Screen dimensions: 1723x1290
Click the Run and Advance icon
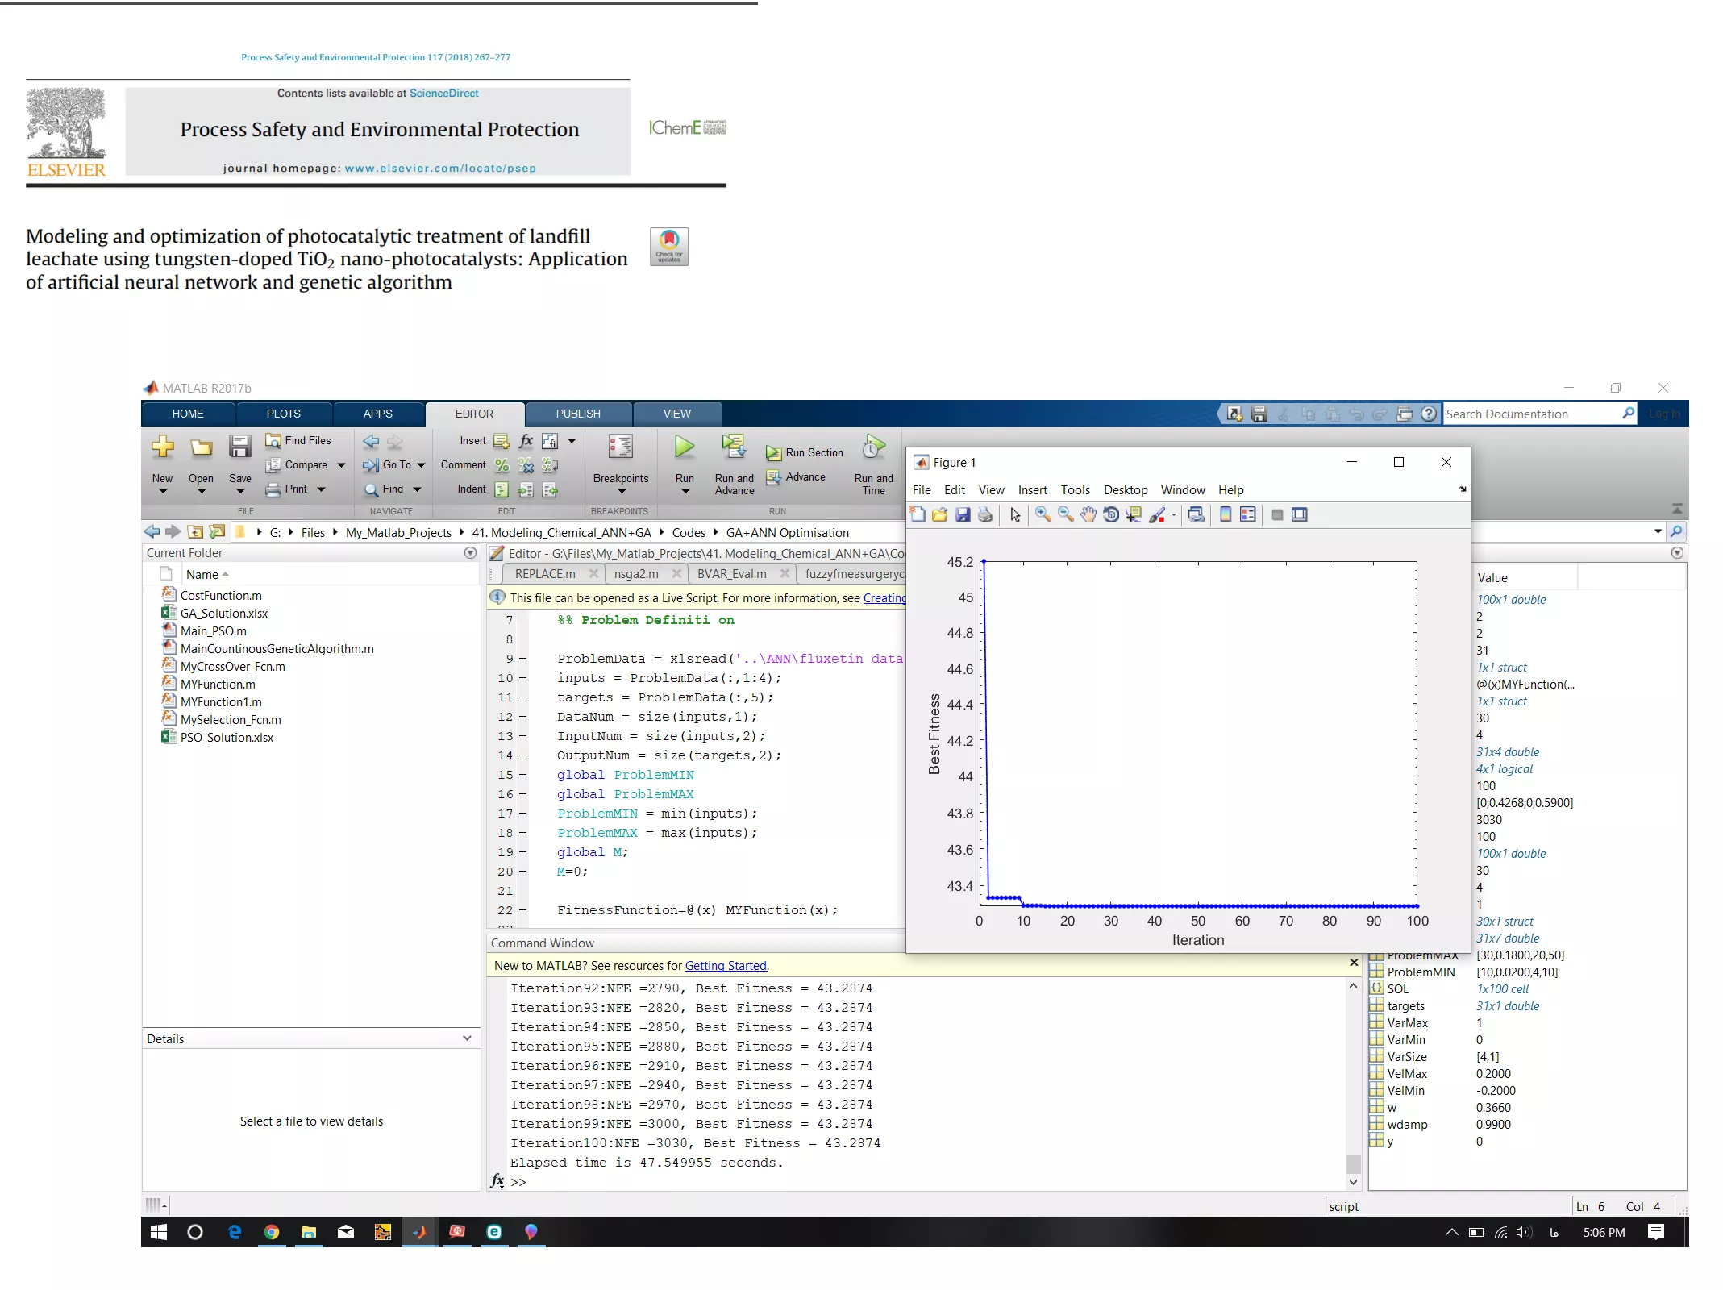[733, 447]
